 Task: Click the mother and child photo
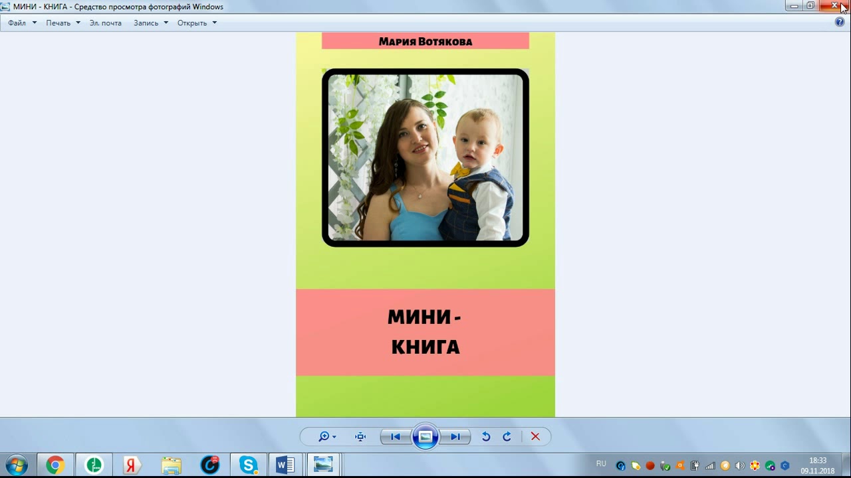[x=425, y=157]
